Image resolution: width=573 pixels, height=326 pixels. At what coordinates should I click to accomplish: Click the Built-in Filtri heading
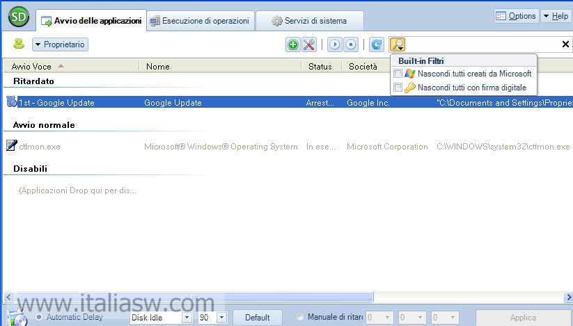pyautogui.click(x=421, y=61)
